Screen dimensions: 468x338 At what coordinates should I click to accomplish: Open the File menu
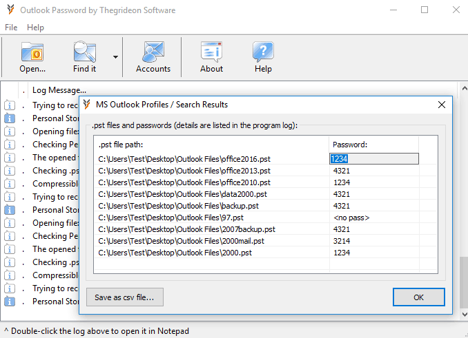(x=11, y=28)
